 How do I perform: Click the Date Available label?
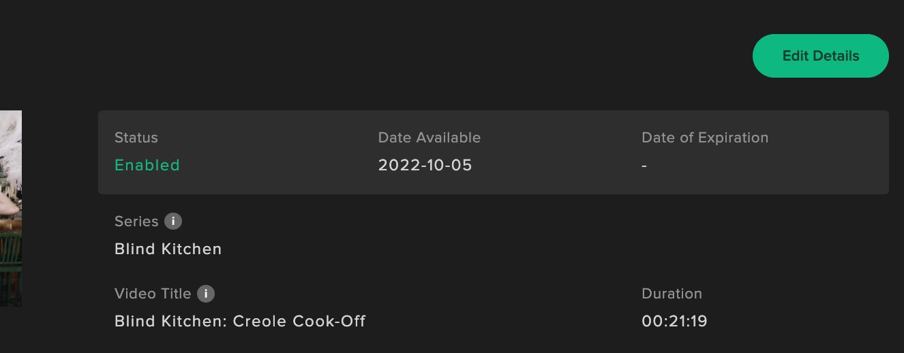click(x=430, y=138)
